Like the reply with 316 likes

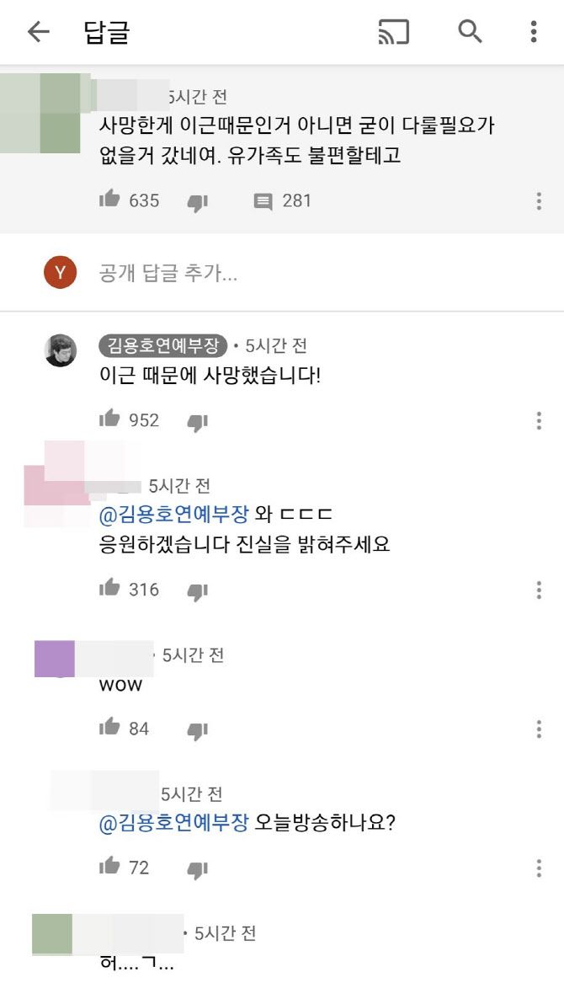tap(109, 588)
